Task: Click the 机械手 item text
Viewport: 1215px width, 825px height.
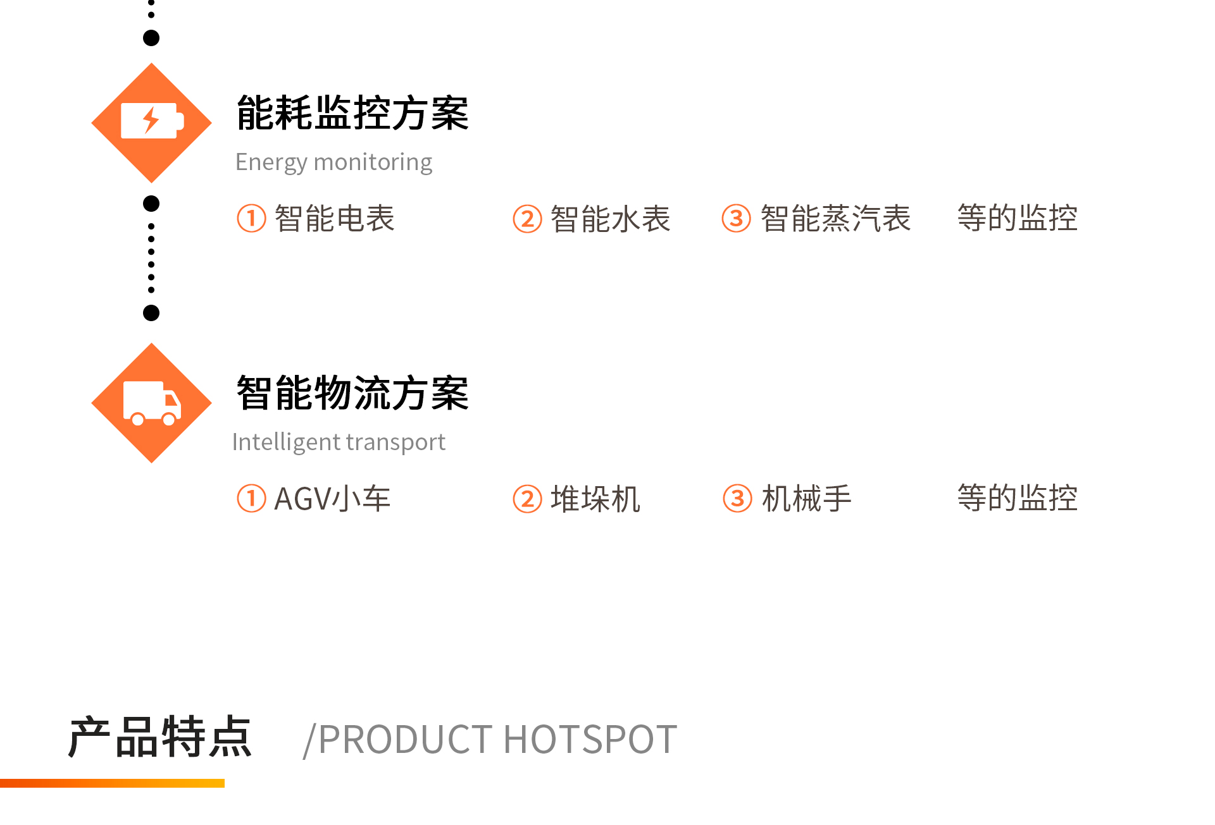Action: [807, 499]
